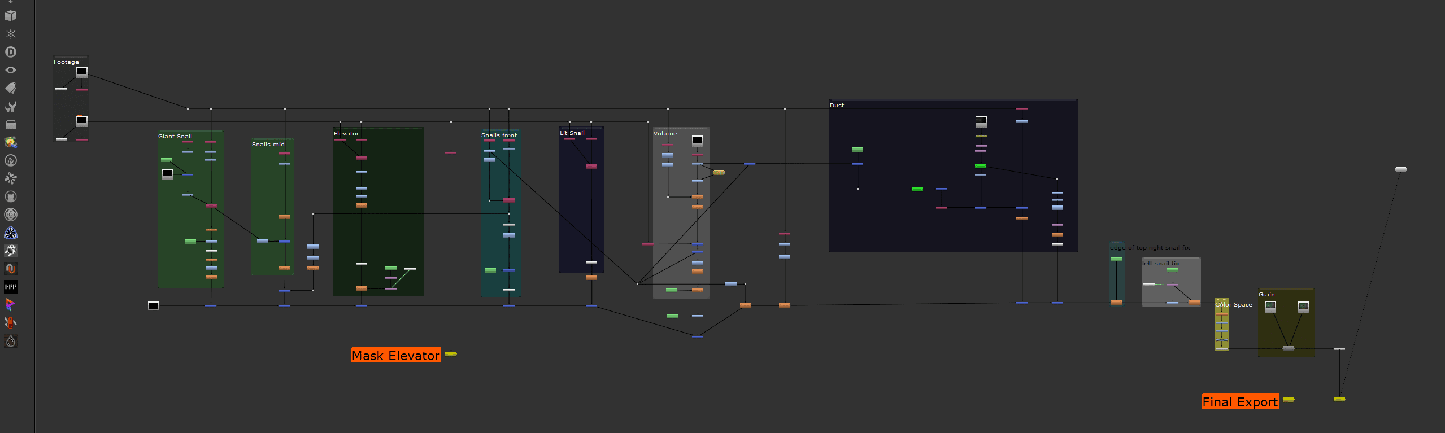Open the ToolSets wrench menu

10,106
